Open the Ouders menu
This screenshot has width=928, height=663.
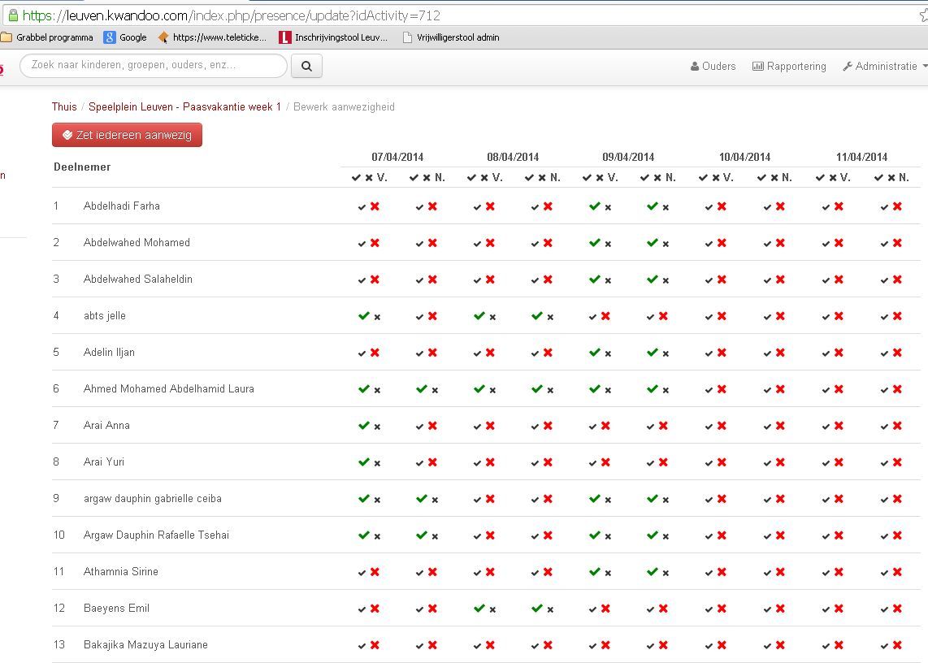point(713,67)
